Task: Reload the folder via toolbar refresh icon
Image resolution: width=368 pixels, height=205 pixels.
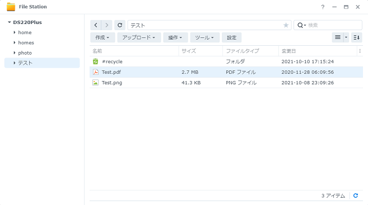Action: coord(120,25)
